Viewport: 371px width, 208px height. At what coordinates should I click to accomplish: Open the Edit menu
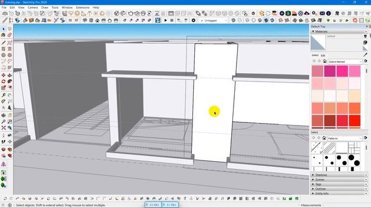click(12, 8)
